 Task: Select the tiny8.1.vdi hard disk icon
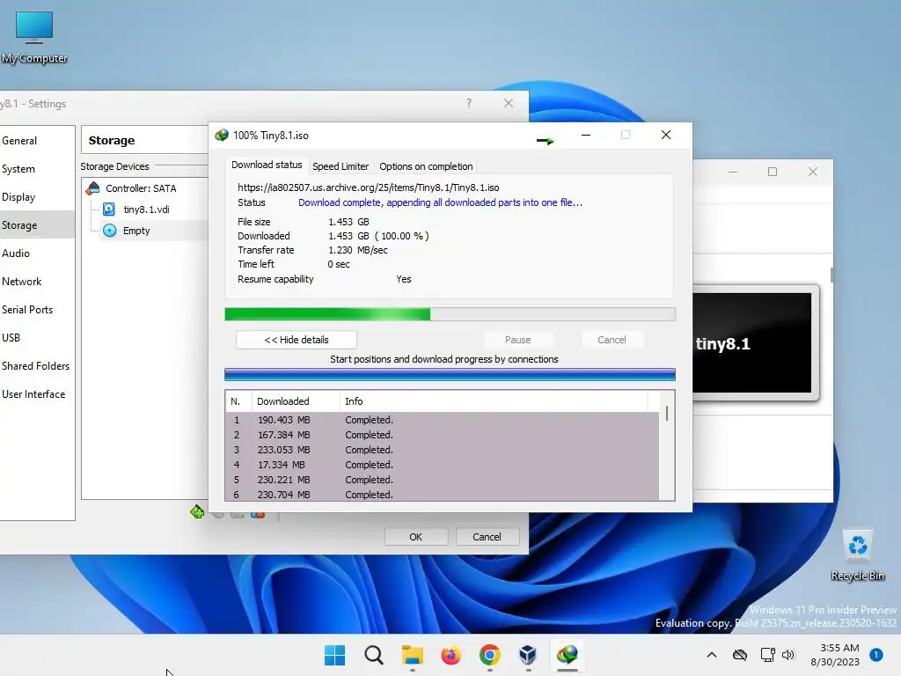[x=108, y=209]
